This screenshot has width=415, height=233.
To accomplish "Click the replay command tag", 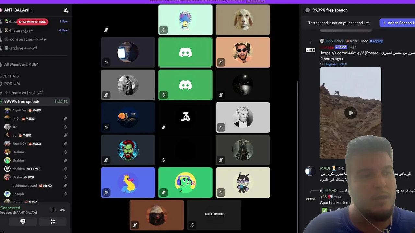I will tap(376, 41).
